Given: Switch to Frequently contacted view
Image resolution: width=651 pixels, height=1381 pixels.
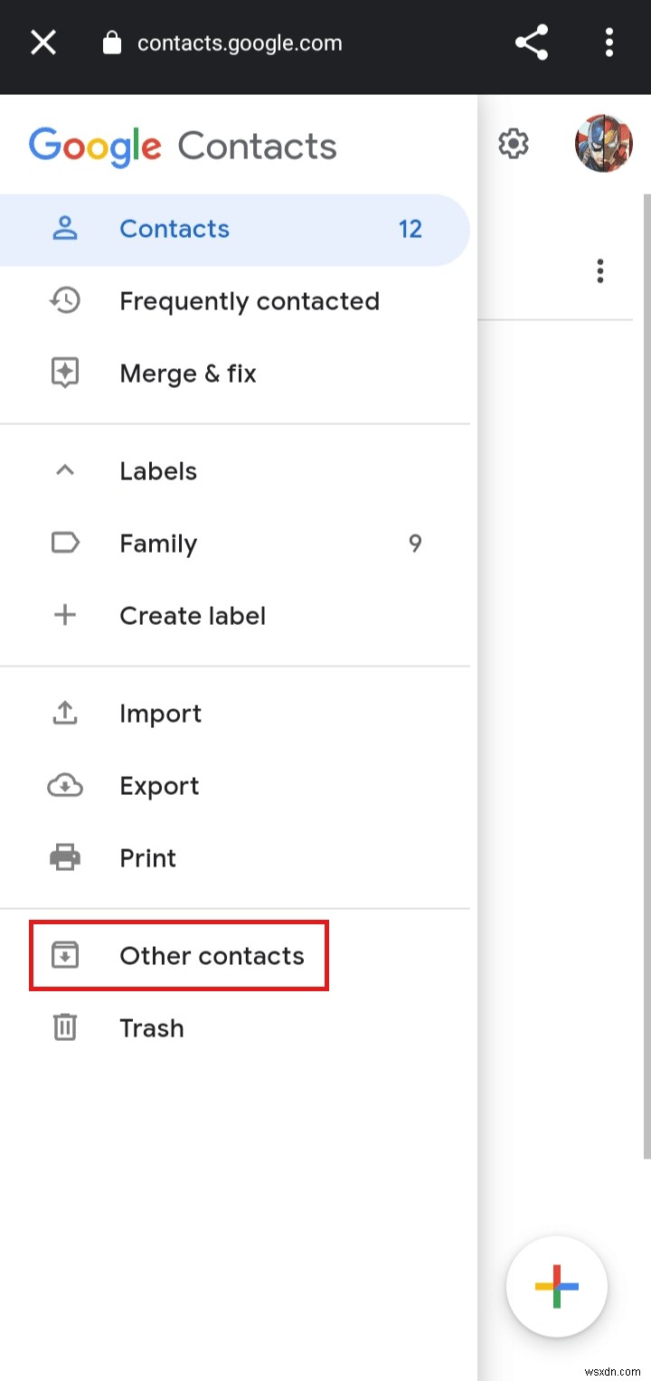Looking at the screenshot, I should (249, 300).
